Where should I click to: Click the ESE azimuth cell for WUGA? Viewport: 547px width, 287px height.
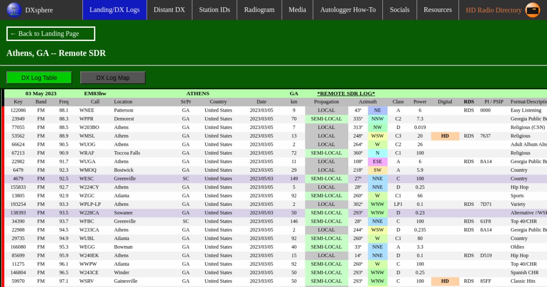tap(377, 161)
